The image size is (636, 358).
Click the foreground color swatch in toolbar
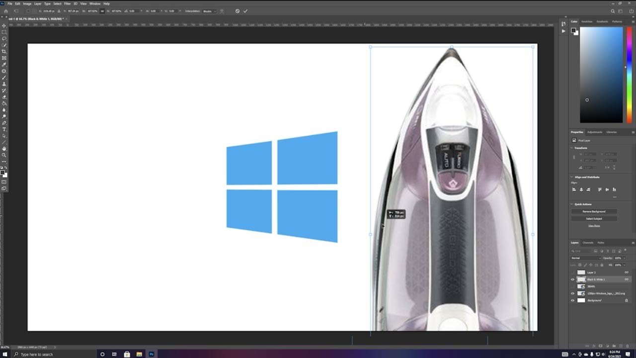click(3, 173)
